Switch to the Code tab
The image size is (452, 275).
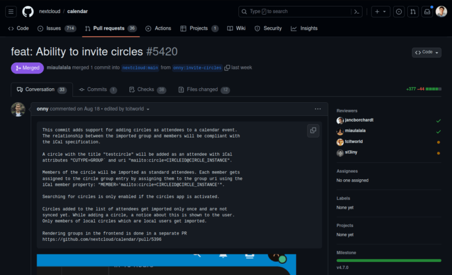pos(18,28)
